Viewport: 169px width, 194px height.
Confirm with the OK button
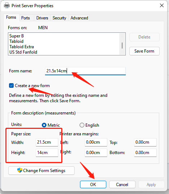(93, 185)
